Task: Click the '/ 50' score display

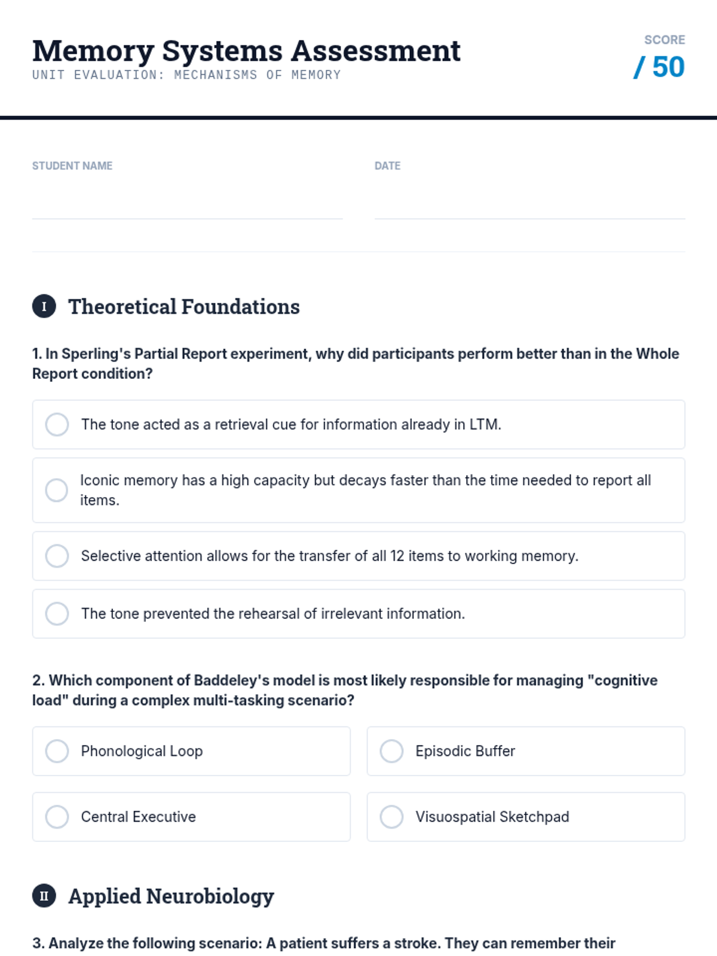Action: point(659,67)
